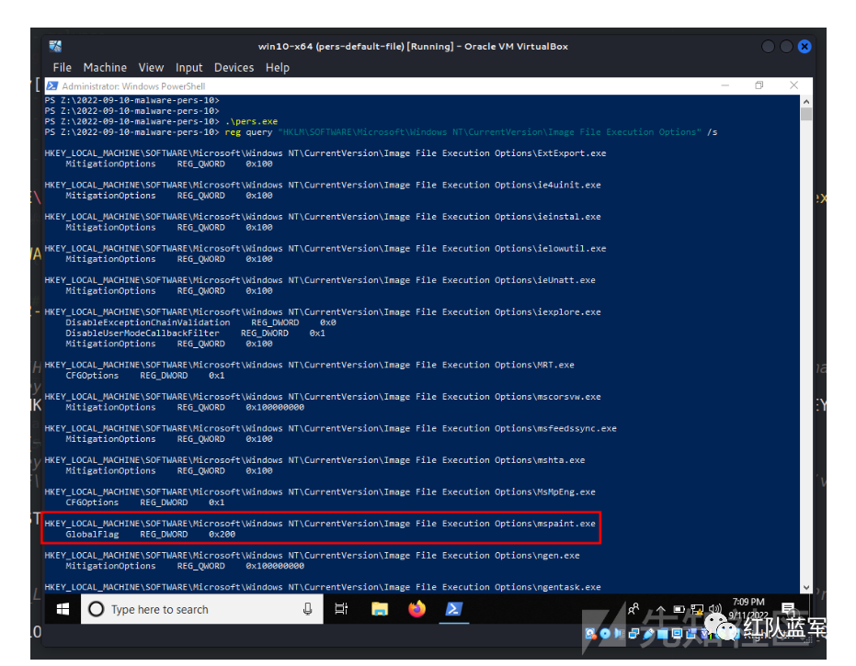Open the View menu

click(151, 68)
